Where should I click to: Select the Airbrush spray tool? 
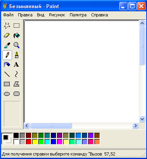(7, 65)
